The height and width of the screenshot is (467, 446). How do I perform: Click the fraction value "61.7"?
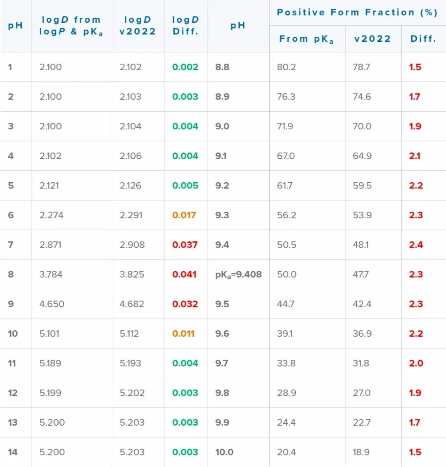click(x=285, y=186)
